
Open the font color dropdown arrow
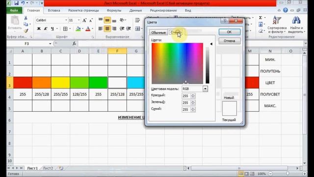[x=92, y=29]
